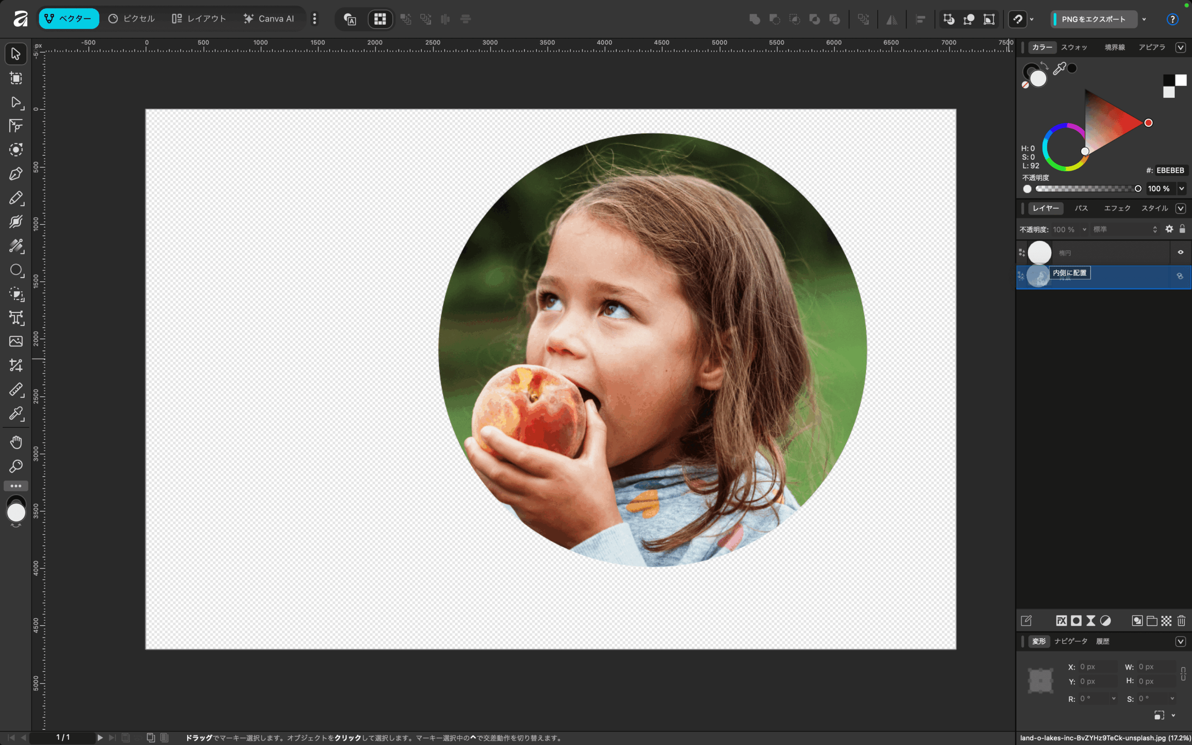Choose the Ellipse shape tool

(16, 270)
